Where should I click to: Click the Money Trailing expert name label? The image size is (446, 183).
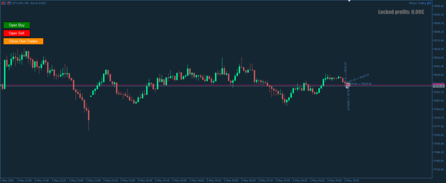tap(418, 3)
